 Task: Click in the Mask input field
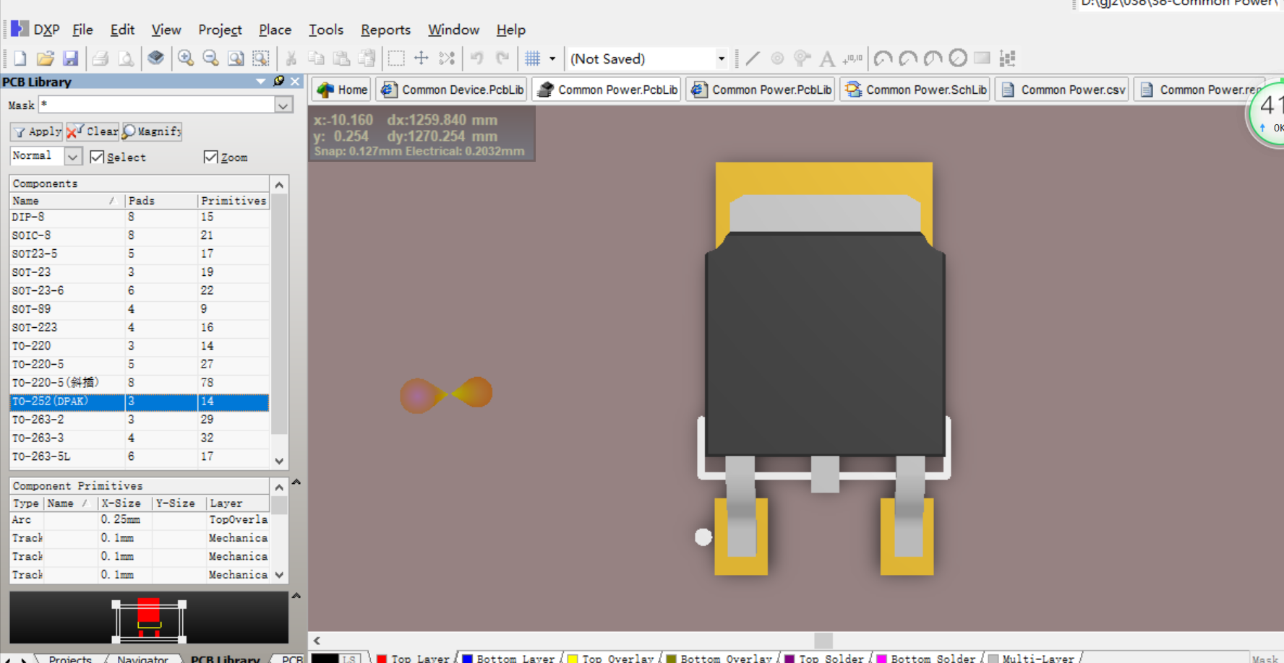[x=156, y=105]
